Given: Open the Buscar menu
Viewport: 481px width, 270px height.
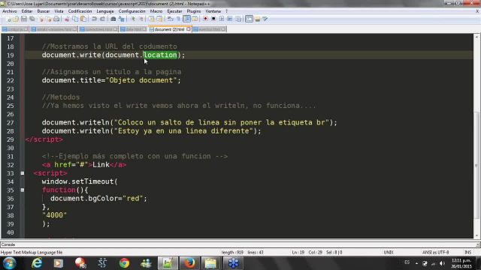Looking at the screenshot, I should click(x=44, y=11).
